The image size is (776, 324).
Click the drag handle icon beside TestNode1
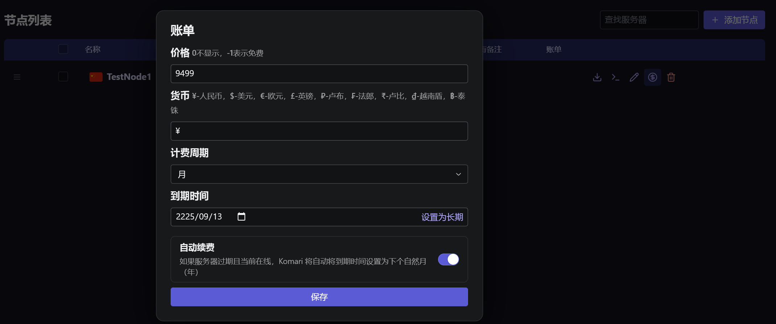17,77
